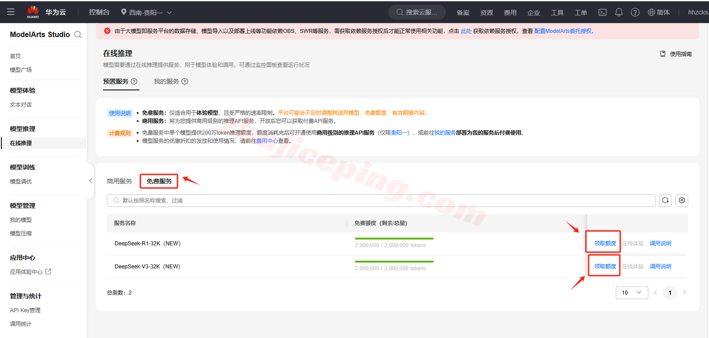Refresh the service list
Image resolution: width=709 pixels, height=338 pixels.
[x=666, y=200]
